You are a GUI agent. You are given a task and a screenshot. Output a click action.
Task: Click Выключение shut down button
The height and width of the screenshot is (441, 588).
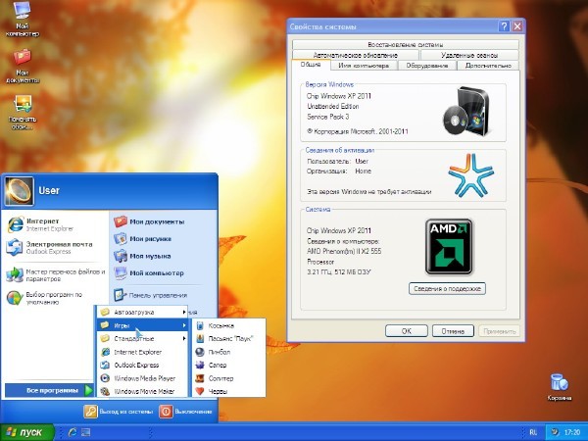point(185,412)
